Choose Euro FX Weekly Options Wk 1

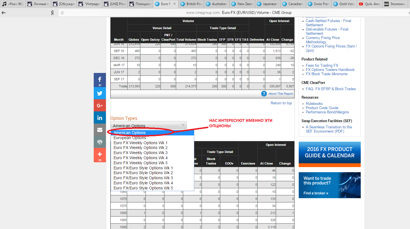pyautogui.click(x=152, y=143)
